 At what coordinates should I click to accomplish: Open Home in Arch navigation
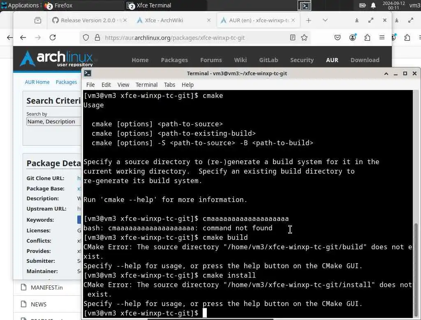tap(140, 60)
